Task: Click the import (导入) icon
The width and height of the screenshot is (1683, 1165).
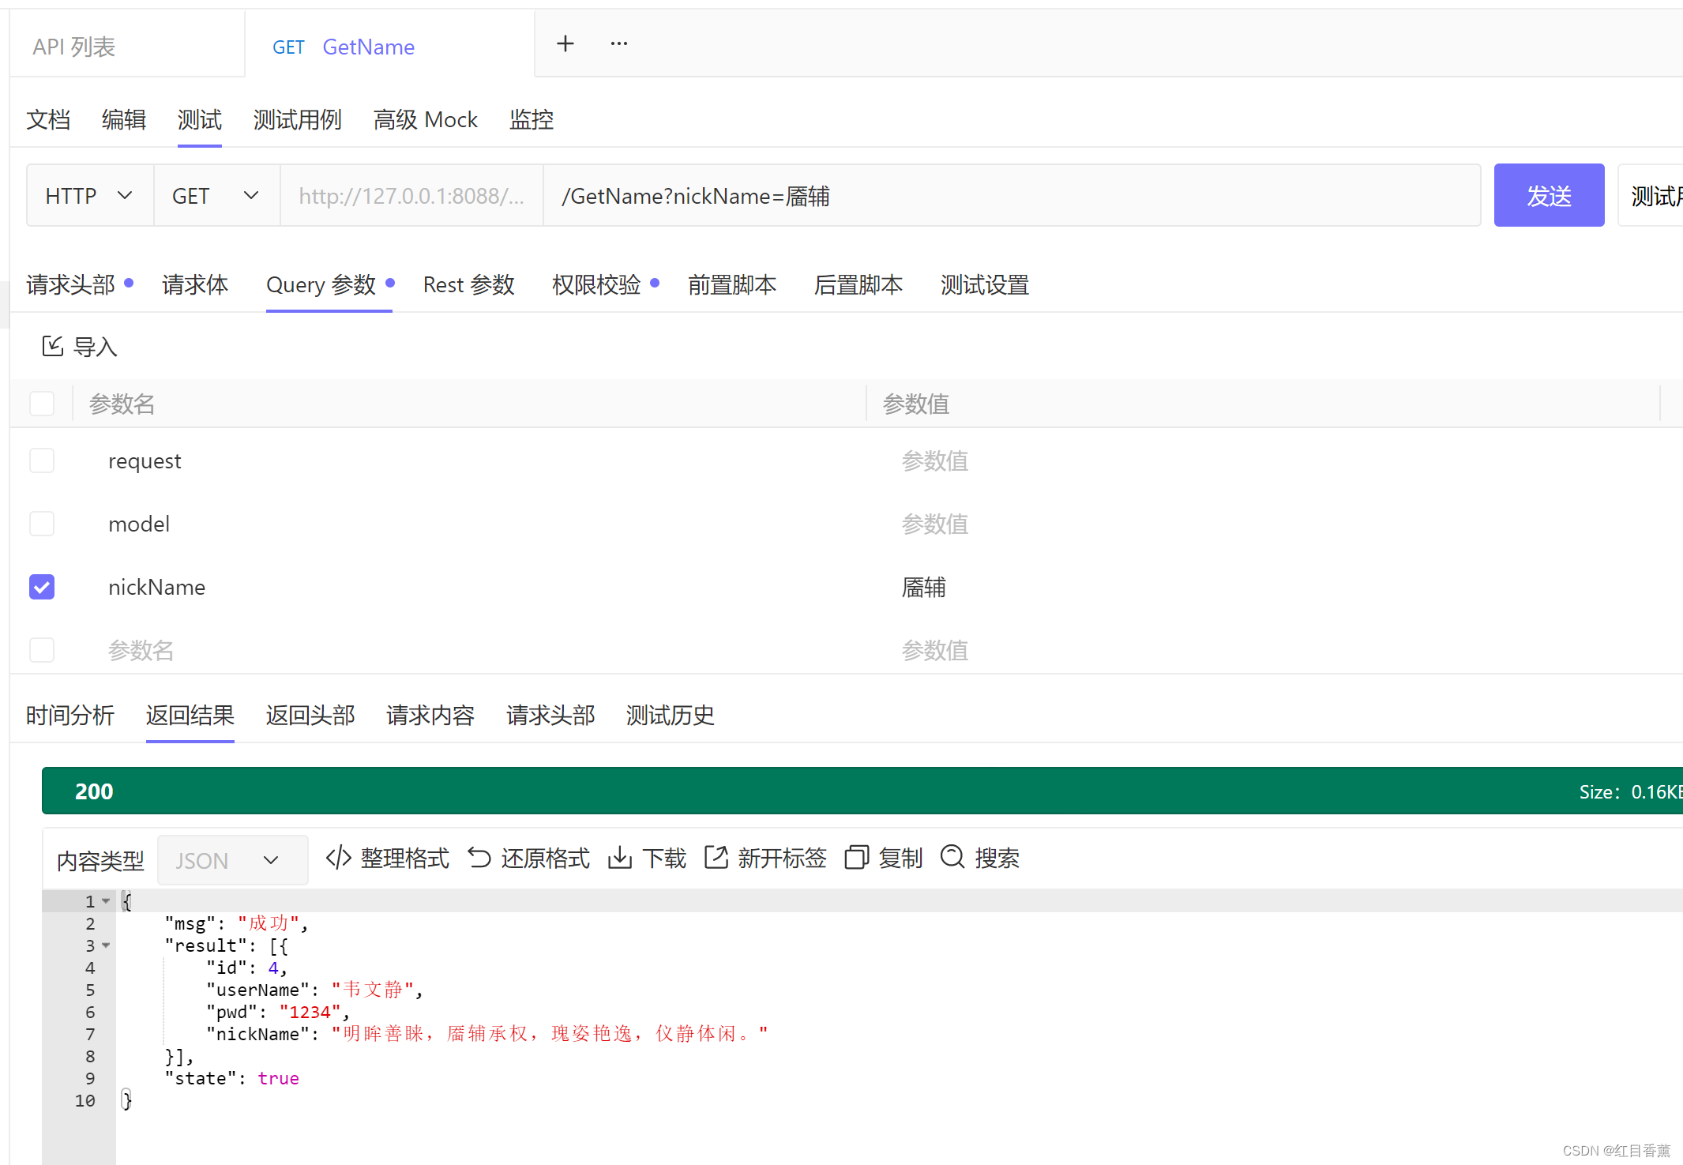Action: tap(53, 346)
